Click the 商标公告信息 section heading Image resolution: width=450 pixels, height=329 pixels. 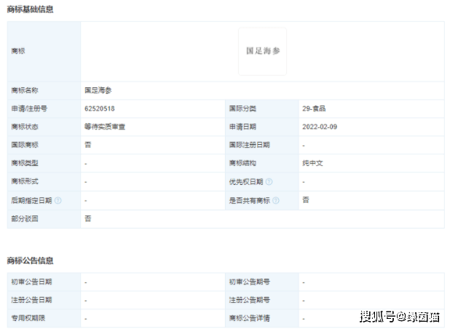tap(30, 261)
